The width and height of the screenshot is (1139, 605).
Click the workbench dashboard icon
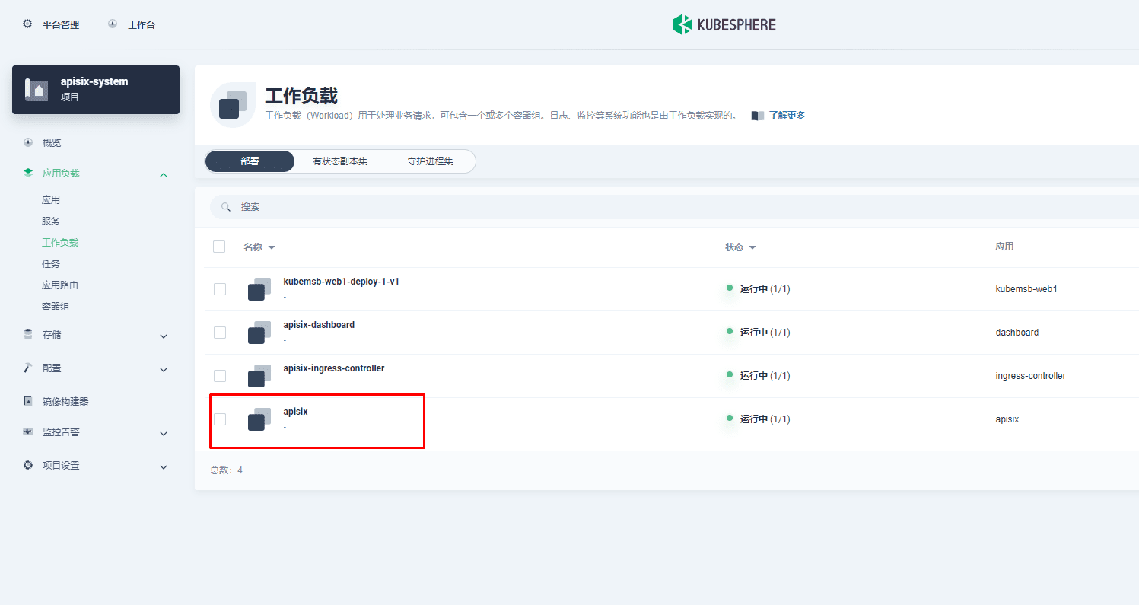[x=113, y=24]
